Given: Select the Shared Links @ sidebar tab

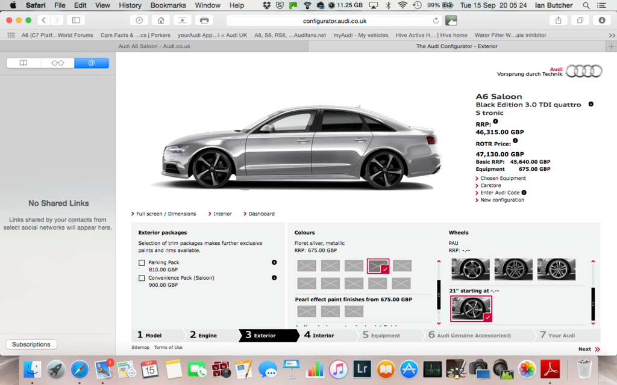Looking at the screenshot, I should pyautogui.click(x=92, y=63).
